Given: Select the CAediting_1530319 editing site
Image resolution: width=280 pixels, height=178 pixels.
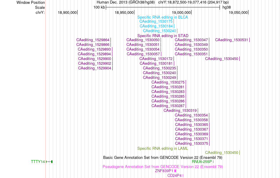Looking at the screenshot, I should point(180,110).
